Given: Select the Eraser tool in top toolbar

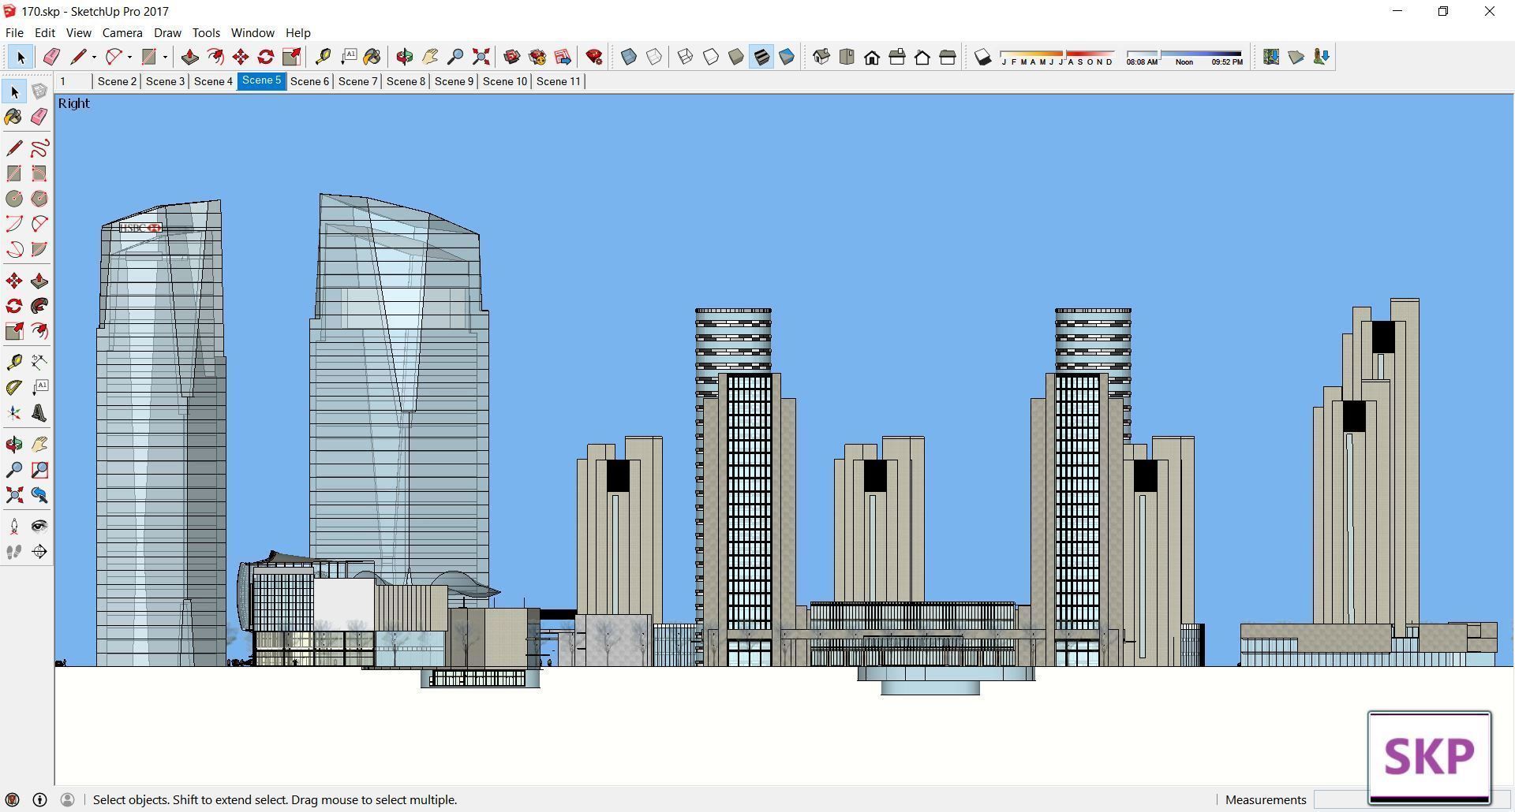Looking at the screenshot, I should click(51, 57).
